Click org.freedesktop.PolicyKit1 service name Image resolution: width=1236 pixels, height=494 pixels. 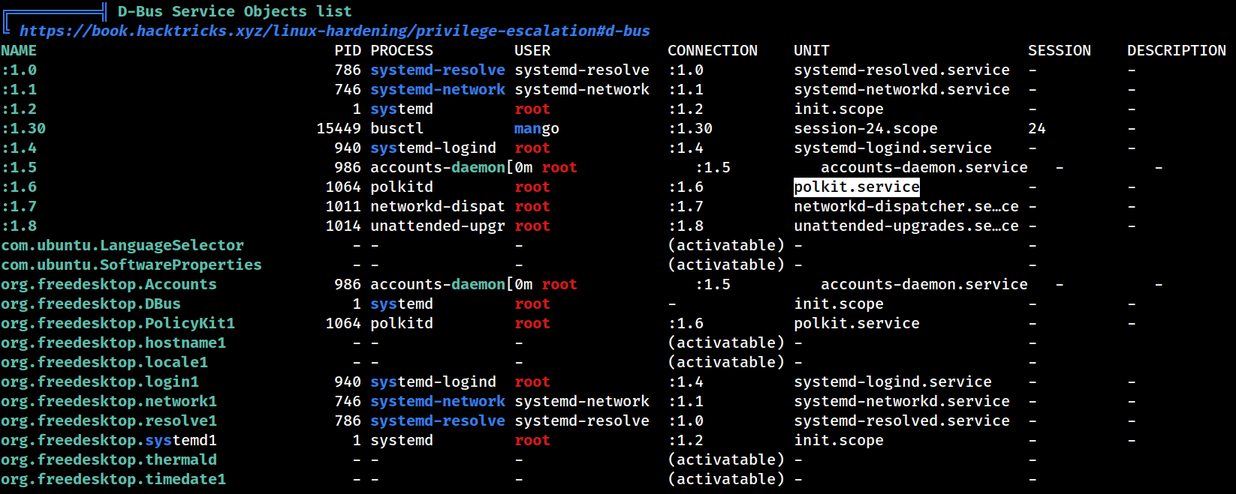[118, 323]
